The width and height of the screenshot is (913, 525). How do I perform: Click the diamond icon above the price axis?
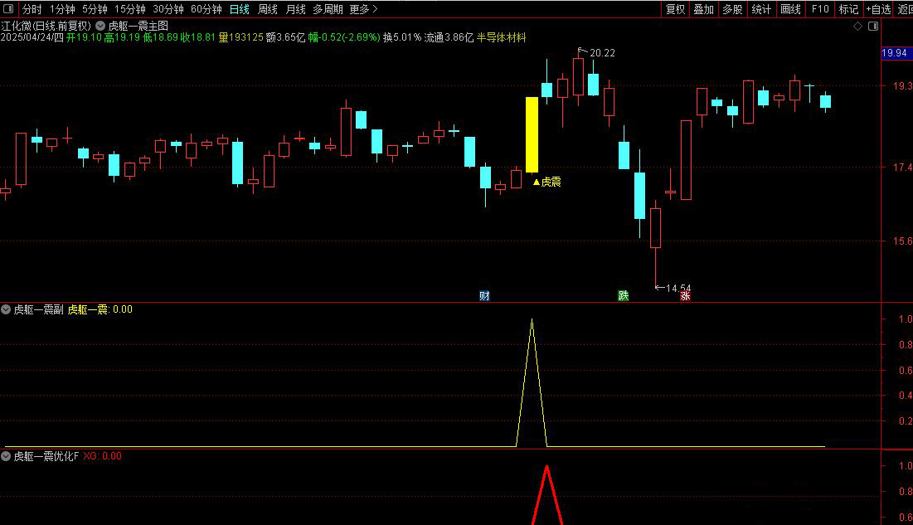[857, 27]
